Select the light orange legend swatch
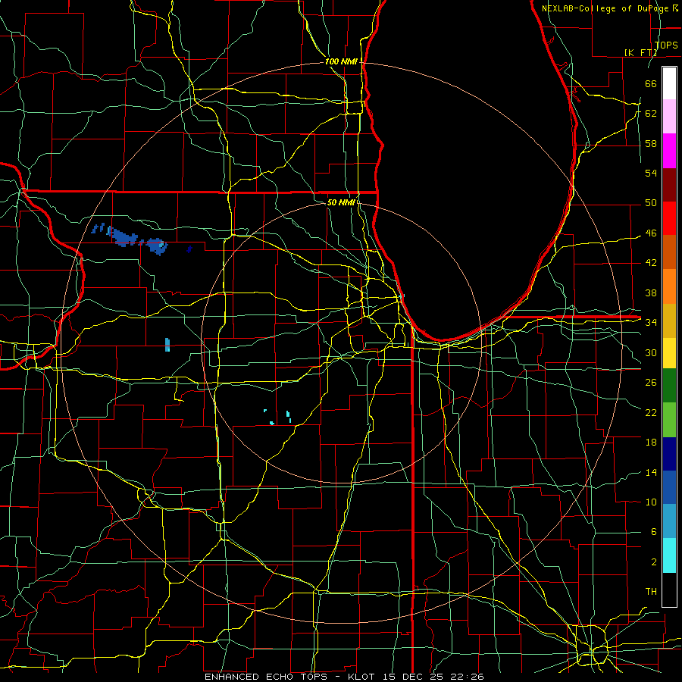 [x=669, y=286]
